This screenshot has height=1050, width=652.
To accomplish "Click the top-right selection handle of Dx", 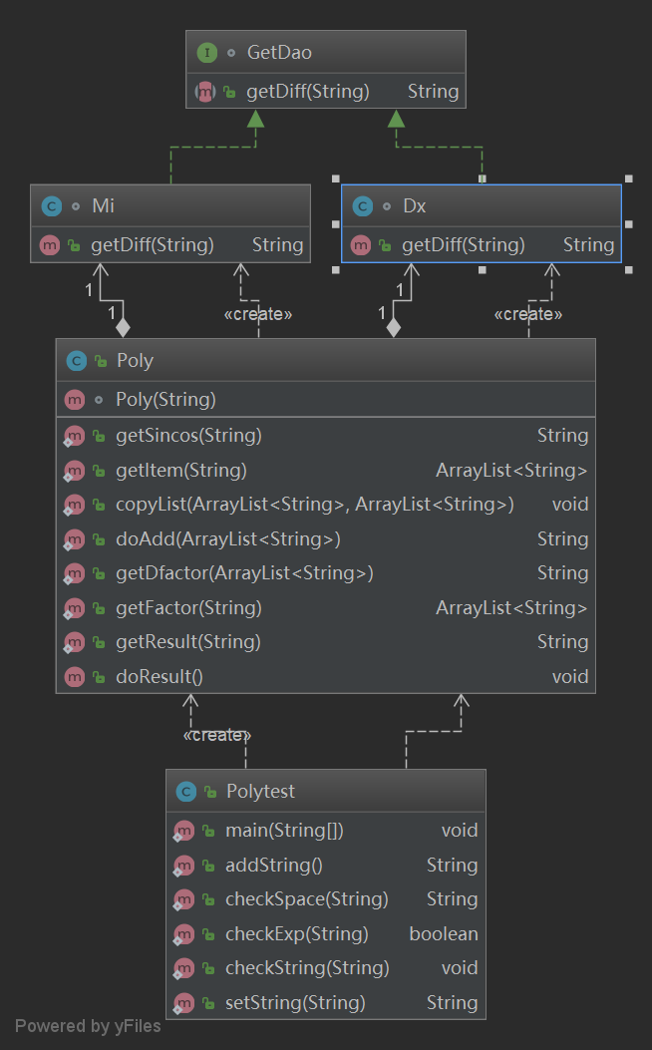I will tap(628, 179).
